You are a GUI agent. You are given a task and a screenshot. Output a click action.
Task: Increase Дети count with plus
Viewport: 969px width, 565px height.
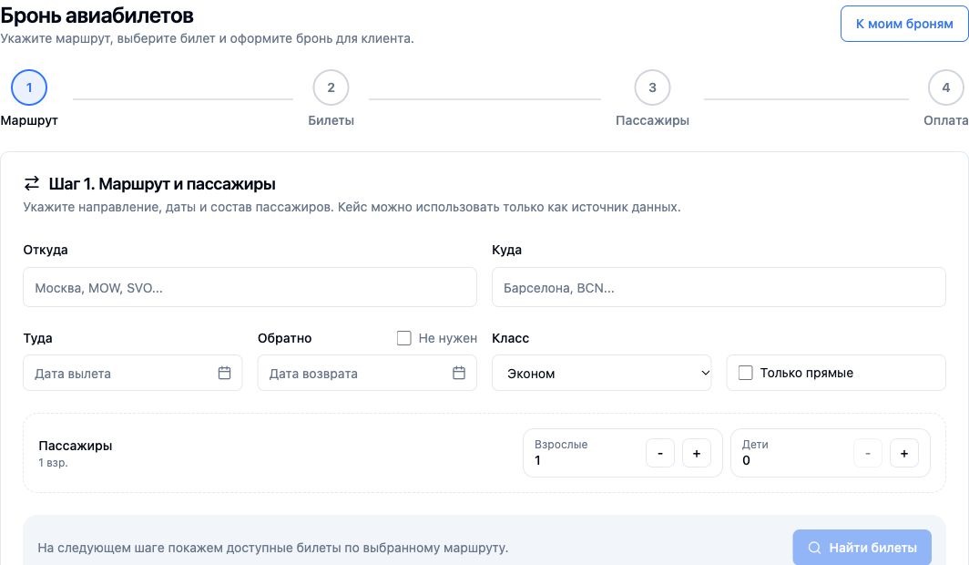(x=904, y=453)
